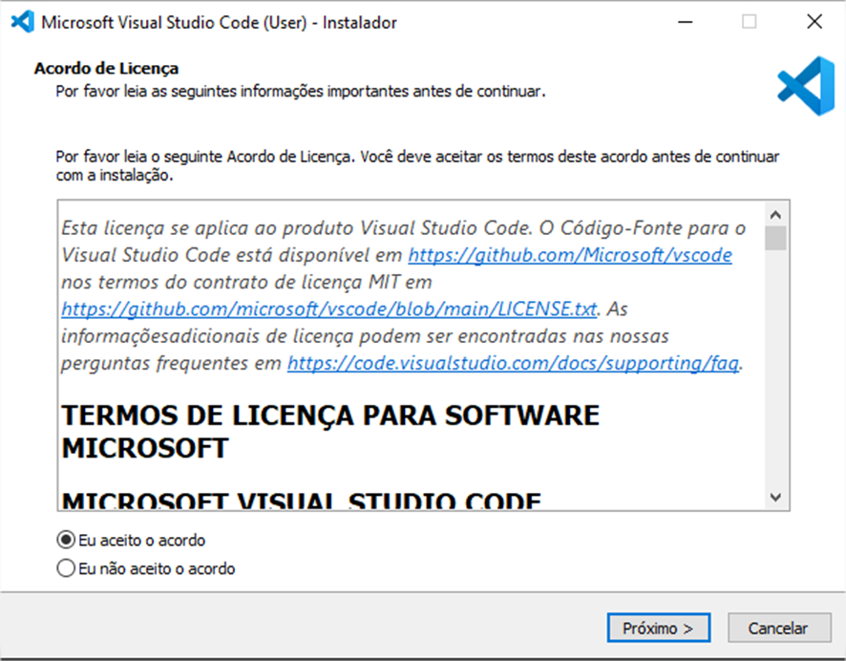The height and width of the screenshot is (661, 846).
Task: Follow the code.visualstudio.com supporting FAQ link
Action: [513, 363]
